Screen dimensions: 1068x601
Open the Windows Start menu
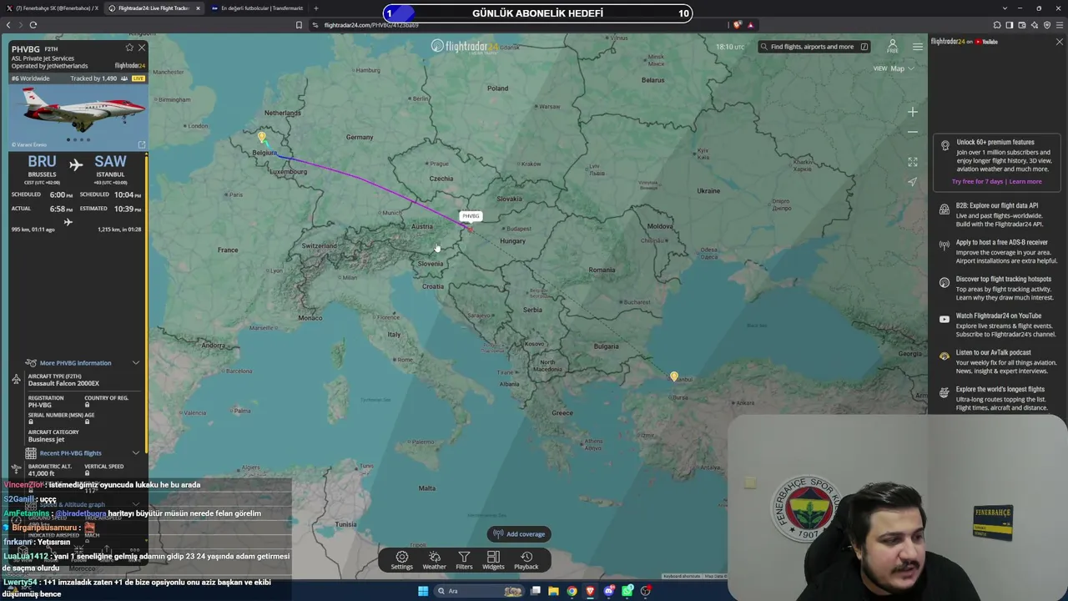(x=423, y=591)
